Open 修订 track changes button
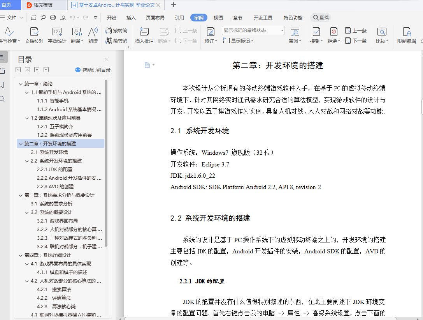This screenshot has height=320, width=423. tap(211, 35)
